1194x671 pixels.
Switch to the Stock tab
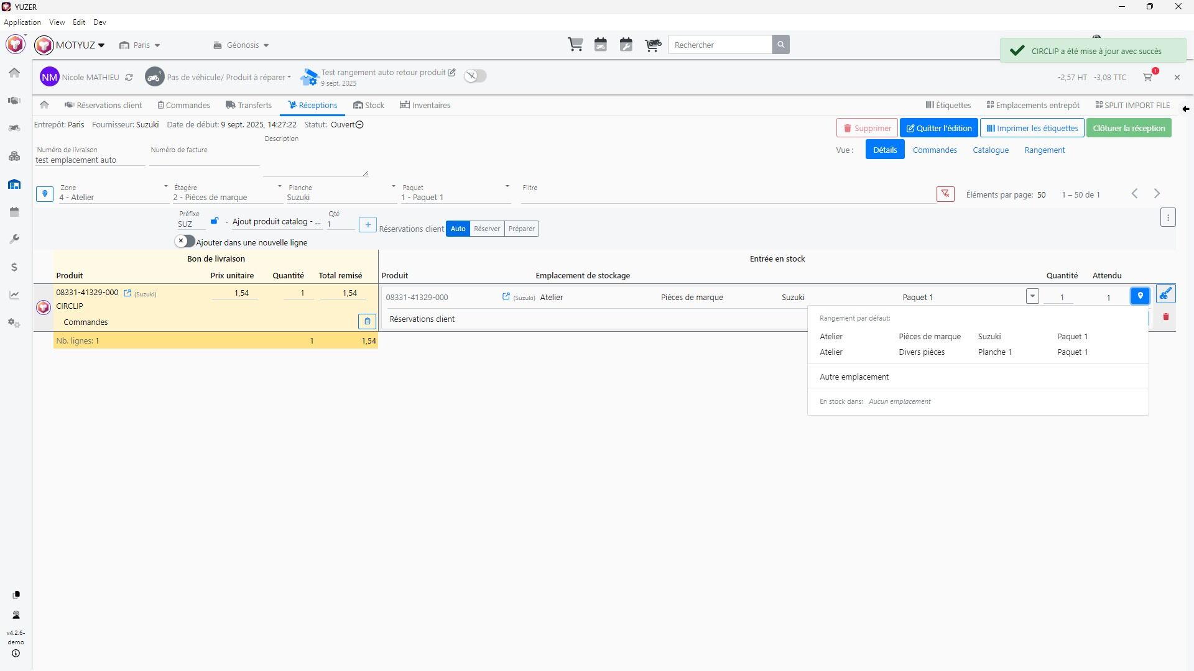pos(369,105)
